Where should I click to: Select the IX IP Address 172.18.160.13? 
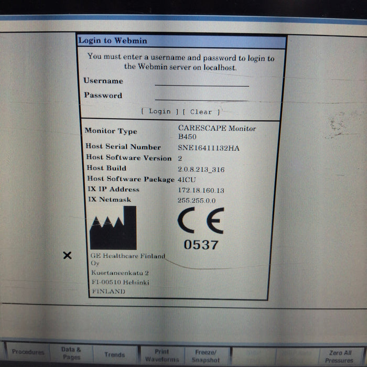coord(201,190)
